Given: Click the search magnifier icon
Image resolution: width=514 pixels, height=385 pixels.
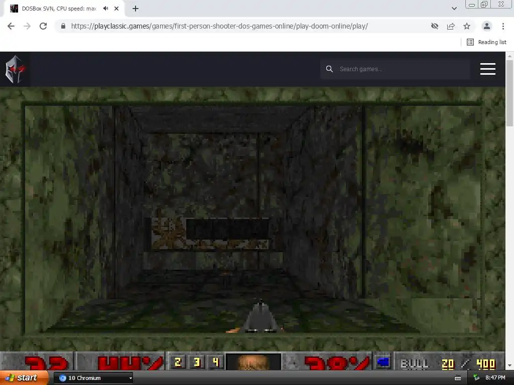Looking at the screenshot, I should coord(329,69).
